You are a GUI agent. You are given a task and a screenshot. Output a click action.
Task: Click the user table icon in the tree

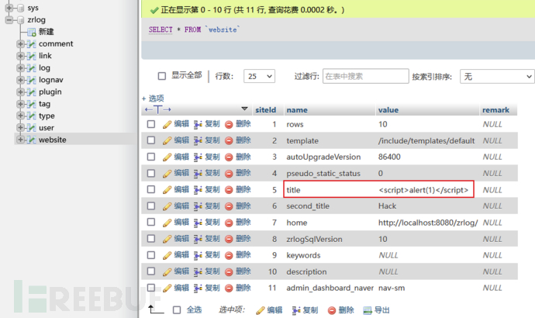pos(31,128)
